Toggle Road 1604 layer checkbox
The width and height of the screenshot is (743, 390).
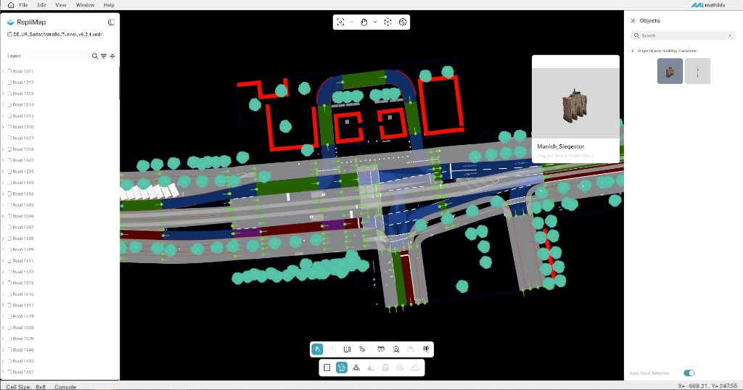pyautogui.click(x=9, y=194)
